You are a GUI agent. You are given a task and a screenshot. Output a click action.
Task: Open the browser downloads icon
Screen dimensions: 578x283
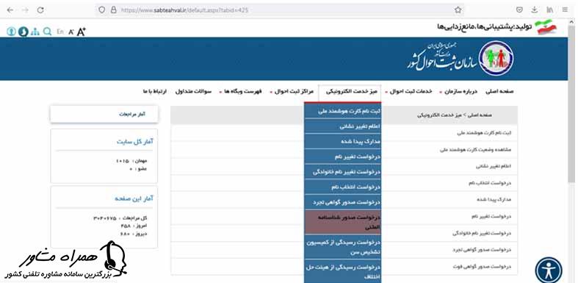(x=535, y=10)
